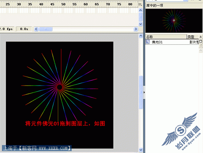Open the timeline options menu icon
This screenshot has height=153, width=203.
tap(140, 4)
